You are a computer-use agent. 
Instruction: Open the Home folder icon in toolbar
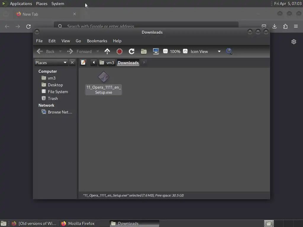[x=144, y=51]
